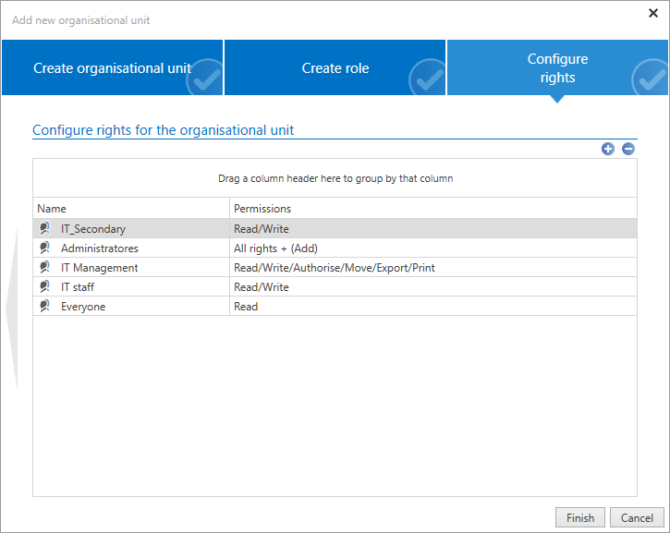Click the role icon beside IT Management

(x=45, y=267)
